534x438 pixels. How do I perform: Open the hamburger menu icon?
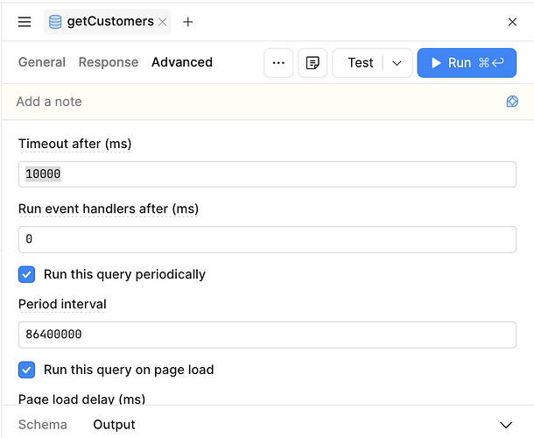click(25, 22)
